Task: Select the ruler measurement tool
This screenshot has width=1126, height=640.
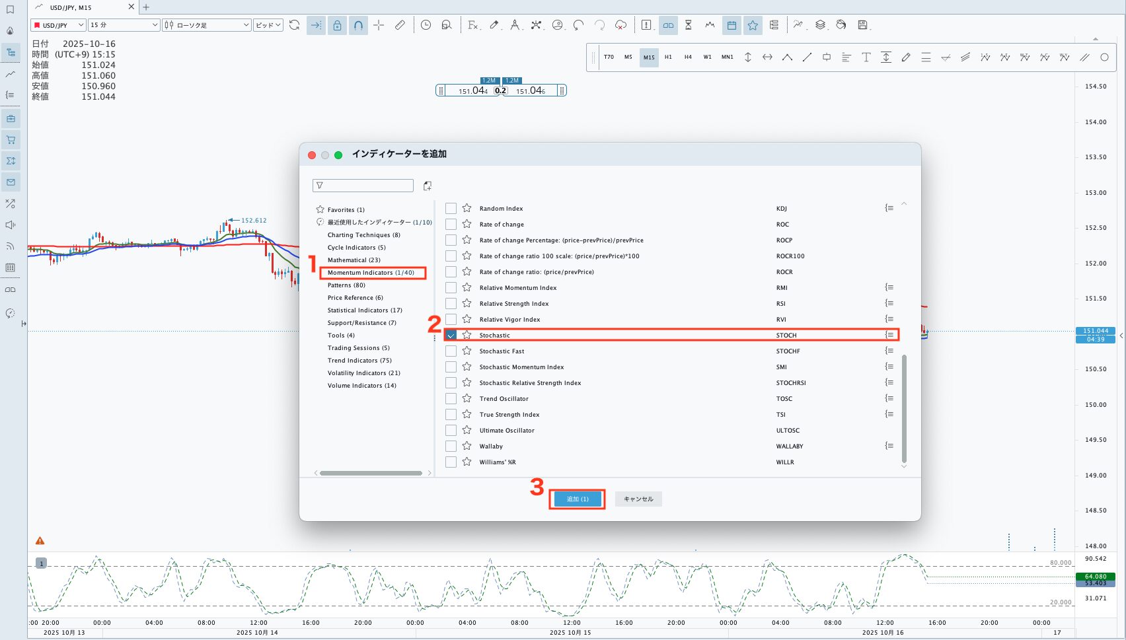Action: tap(400, 25)
